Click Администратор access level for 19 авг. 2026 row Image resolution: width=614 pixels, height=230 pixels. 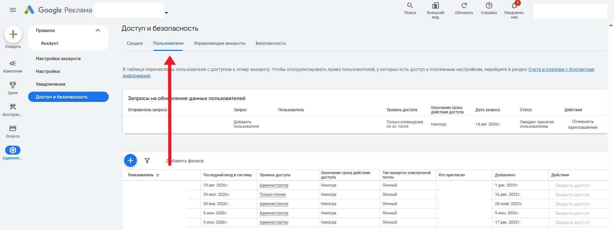tap(274, 185)
